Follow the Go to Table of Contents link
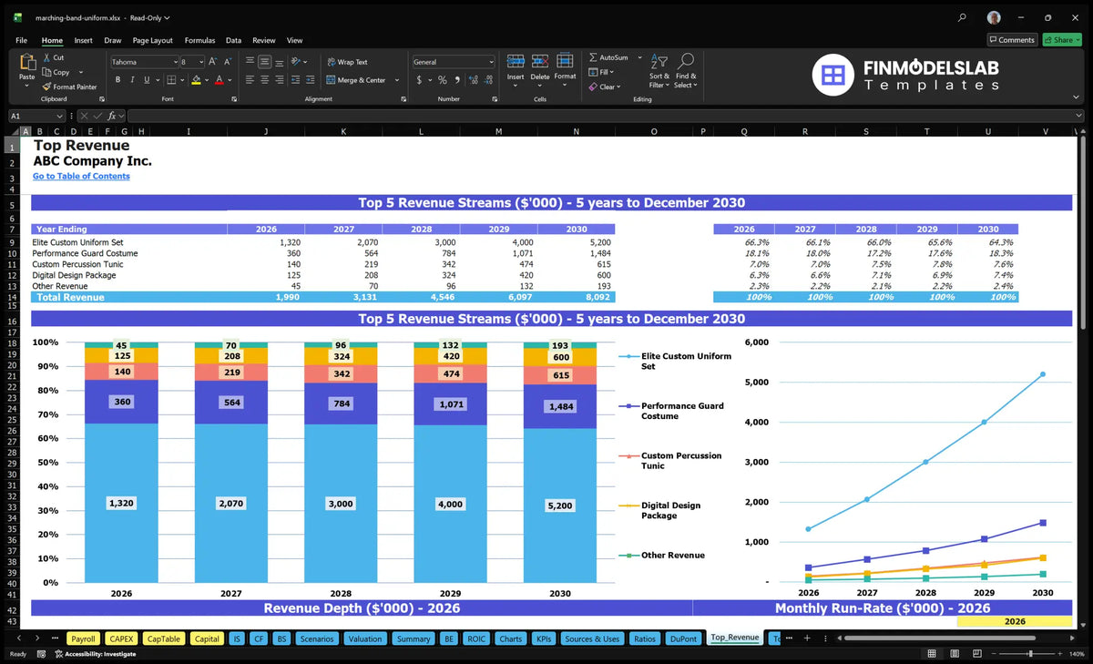The image size is (1093, 664). [x=81, y=176]
